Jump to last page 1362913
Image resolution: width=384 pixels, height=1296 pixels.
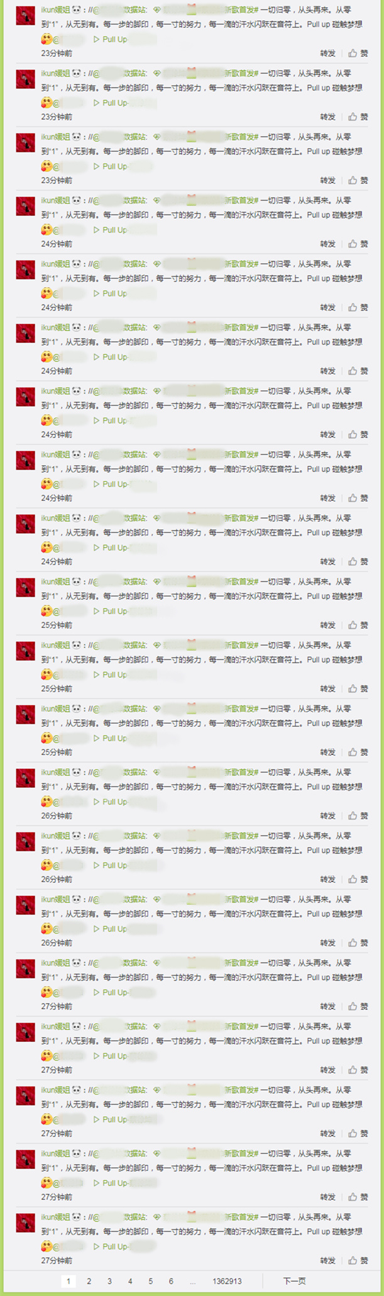(x=227, y=1281)
